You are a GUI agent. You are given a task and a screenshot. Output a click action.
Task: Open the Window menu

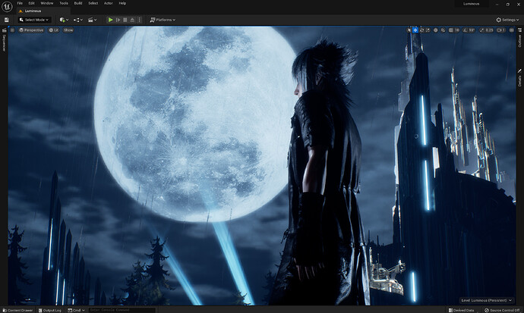(x=47, y=3)
